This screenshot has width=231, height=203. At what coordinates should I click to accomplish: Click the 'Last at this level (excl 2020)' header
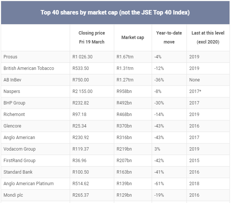(208, 38)
